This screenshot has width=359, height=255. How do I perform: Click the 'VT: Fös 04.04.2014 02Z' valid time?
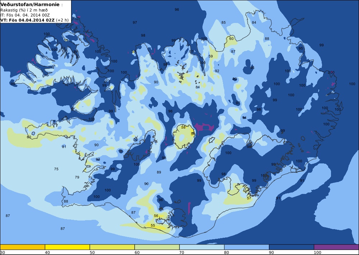pos(28,20)
